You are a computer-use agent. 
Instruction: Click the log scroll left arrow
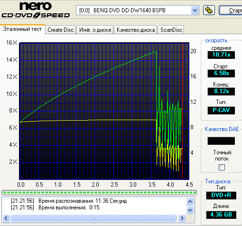6,218
